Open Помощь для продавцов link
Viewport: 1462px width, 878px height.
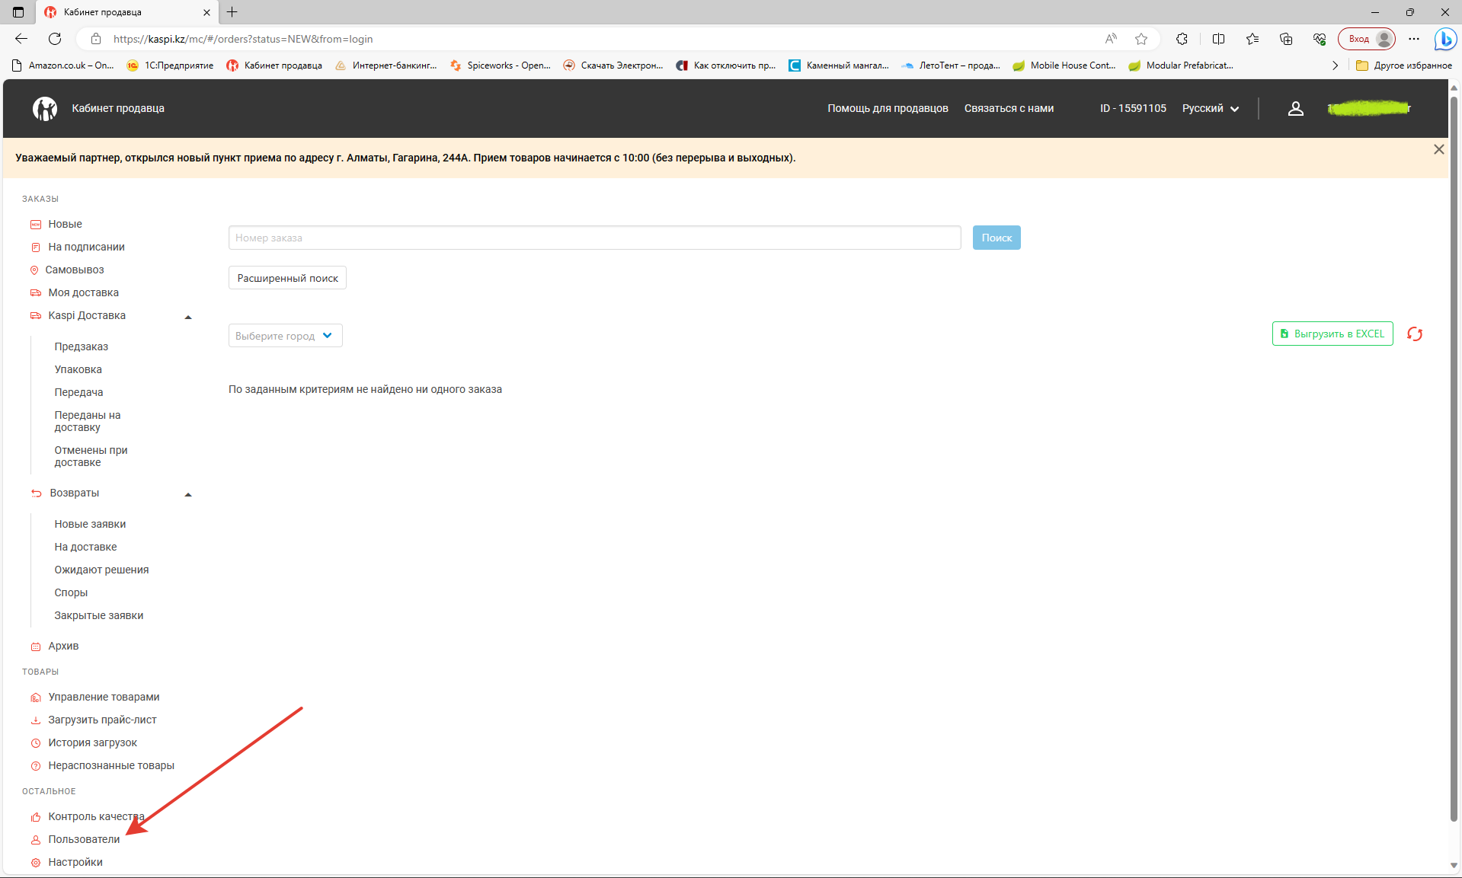click(x=888, y=109)
